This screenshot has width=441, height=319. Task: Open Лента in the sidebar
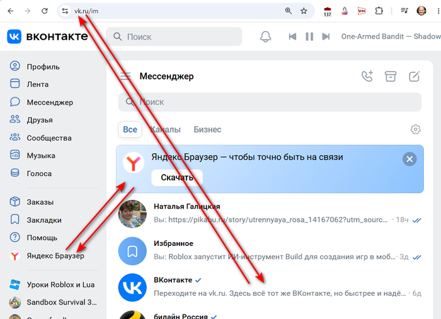click(x=29, y=84)
